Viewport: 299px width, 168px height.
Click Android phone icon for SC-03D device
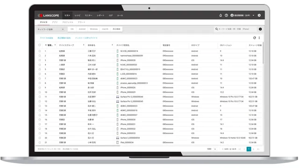[x=117, y=51]
